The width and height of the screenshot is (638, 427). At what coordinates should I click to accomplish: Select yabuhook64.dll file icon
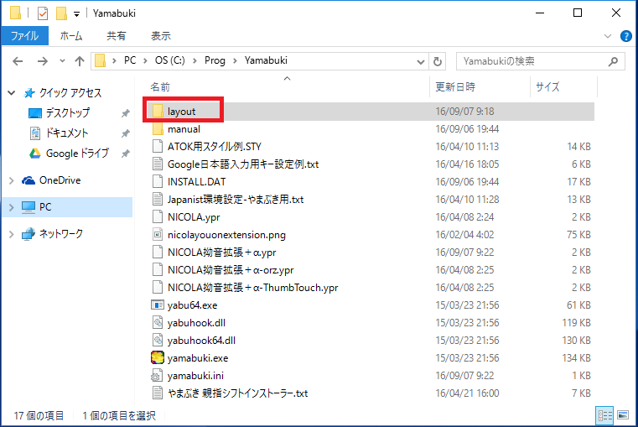(158, 341)
